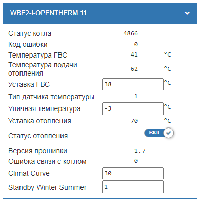202x201 pixels.
Task: Click the ВКЛ text on heating toggle
Action: pos(154,133)
